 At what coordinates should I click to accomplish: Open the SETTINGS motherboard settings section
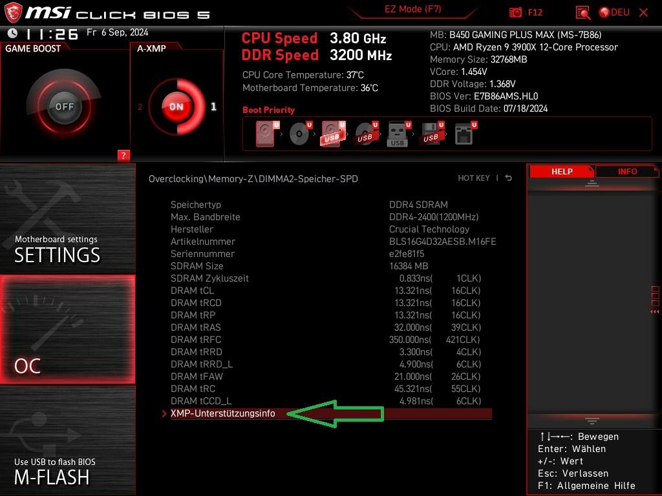67,218
